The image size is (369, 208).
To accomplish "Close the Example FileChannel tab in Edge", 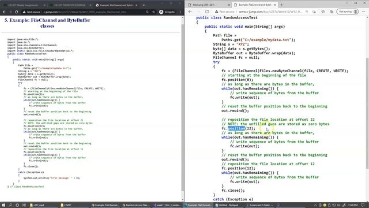I will pos(274,5).
